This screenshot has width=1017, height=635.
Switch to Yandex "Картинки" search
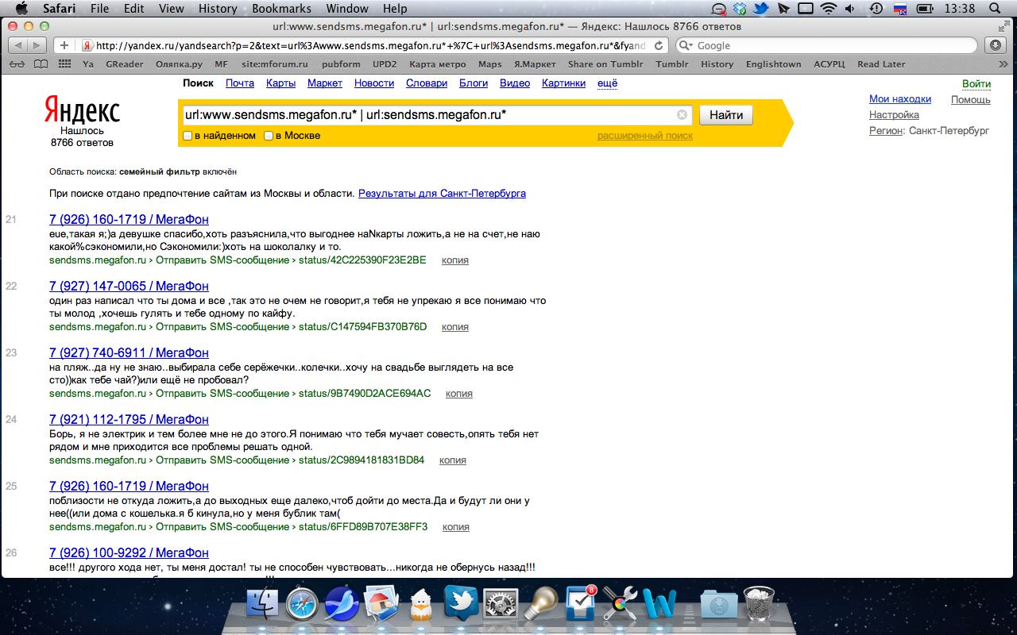tap(563, 83)
